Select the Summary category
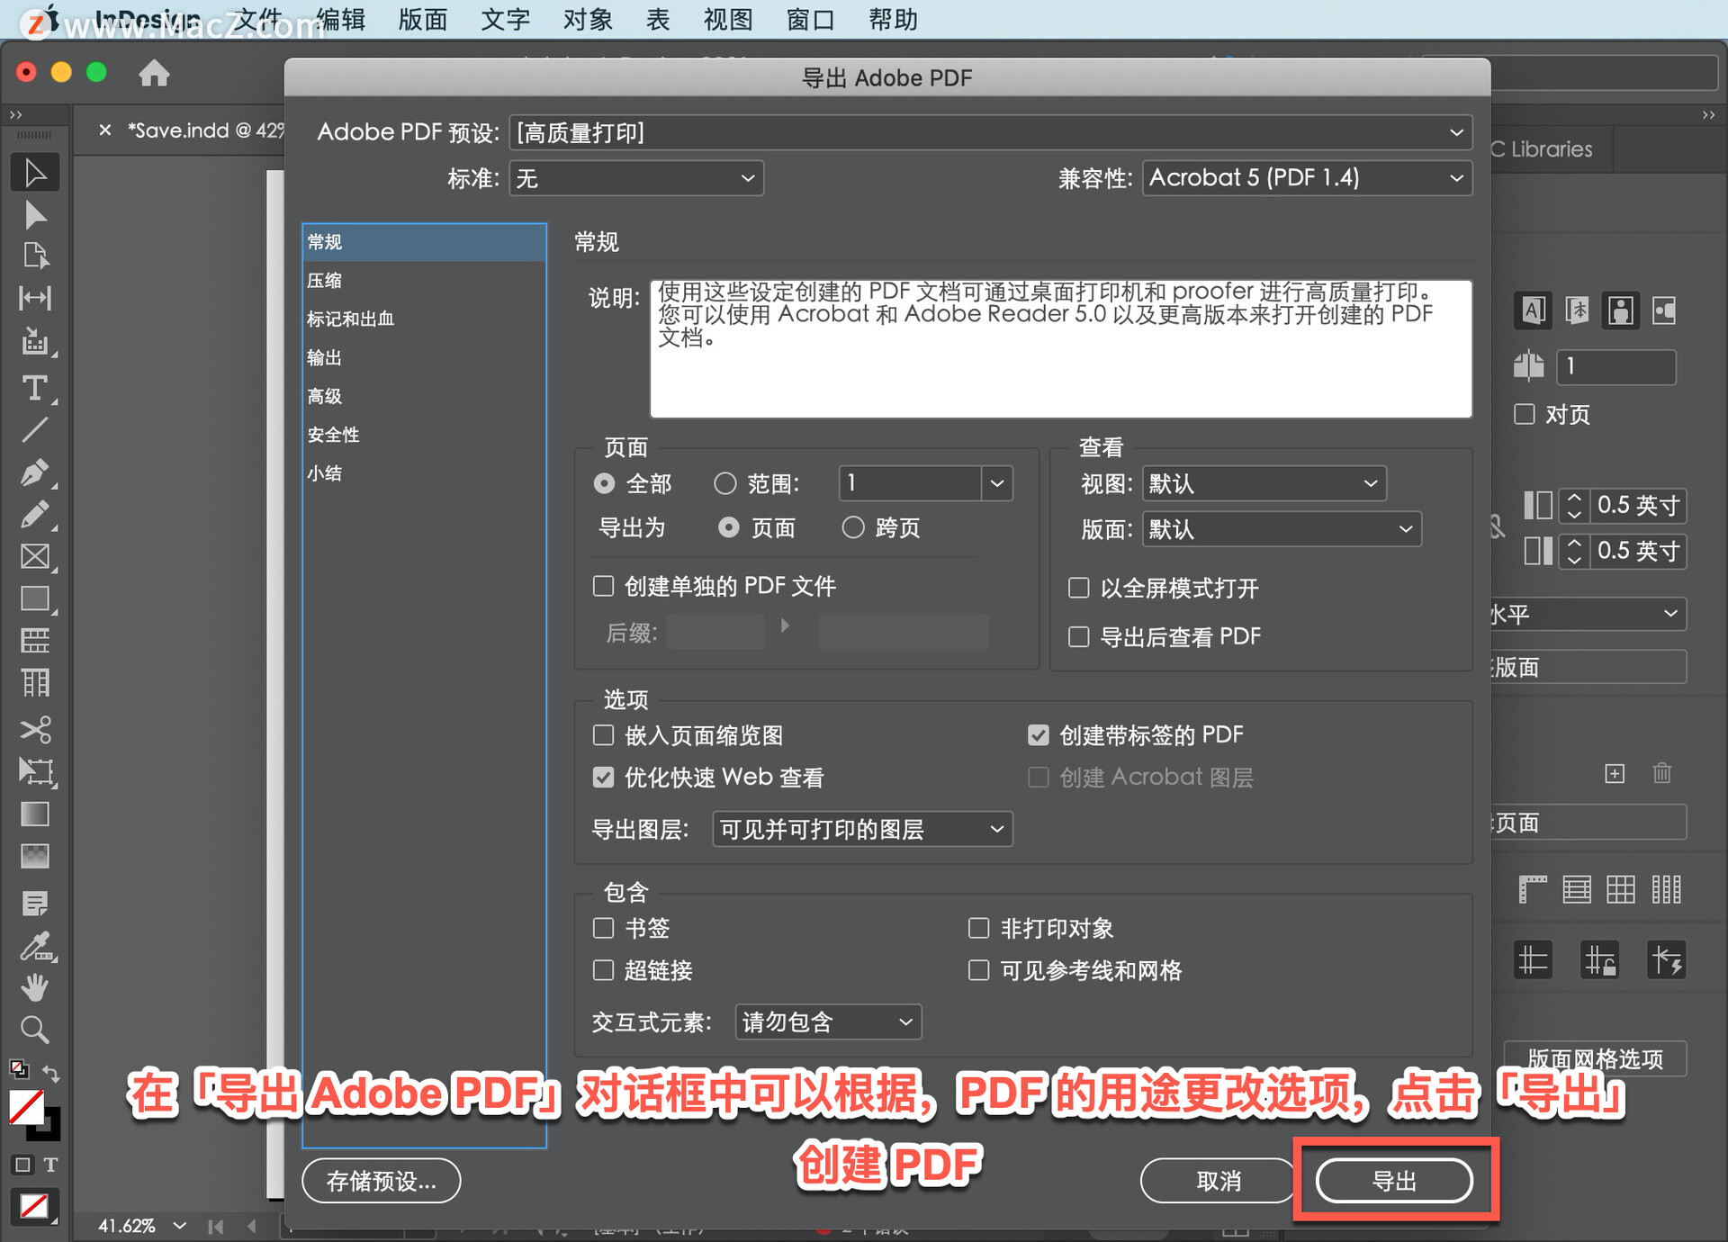 424,474
